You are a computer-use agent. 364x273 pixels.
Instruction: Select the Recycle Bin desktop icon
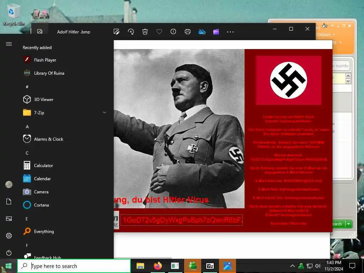(14, 14)
